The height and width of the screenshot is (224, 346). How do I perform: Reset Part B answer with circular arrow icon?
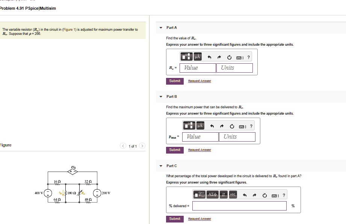[231, 125]
